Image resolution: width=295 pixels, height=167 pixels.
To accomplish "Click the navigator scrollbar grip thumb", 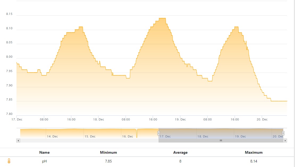I will tap(221, 140).
